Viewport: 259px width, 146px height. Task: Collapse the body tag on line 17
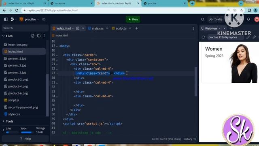coord(57,47)
